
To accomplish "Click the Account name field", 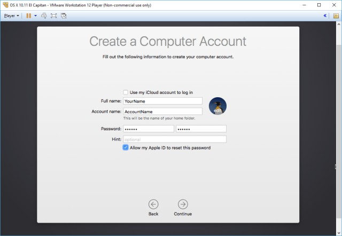I will pos(162,112).
